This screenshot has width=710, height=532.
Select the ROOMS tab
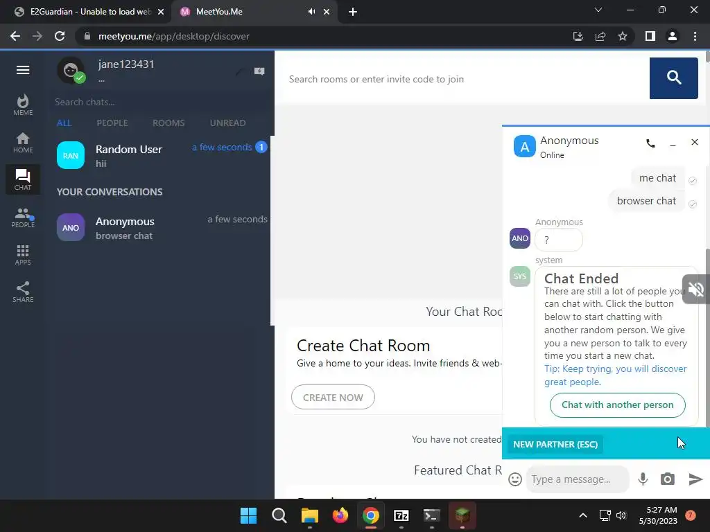pos(168,123)
